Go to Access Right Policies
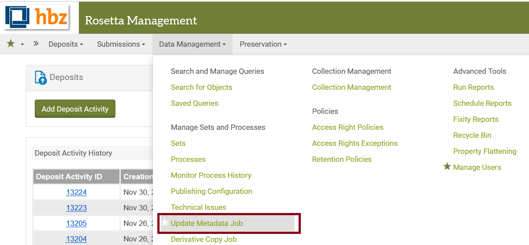Screen dimensions: 529x245 click(348, 127)
